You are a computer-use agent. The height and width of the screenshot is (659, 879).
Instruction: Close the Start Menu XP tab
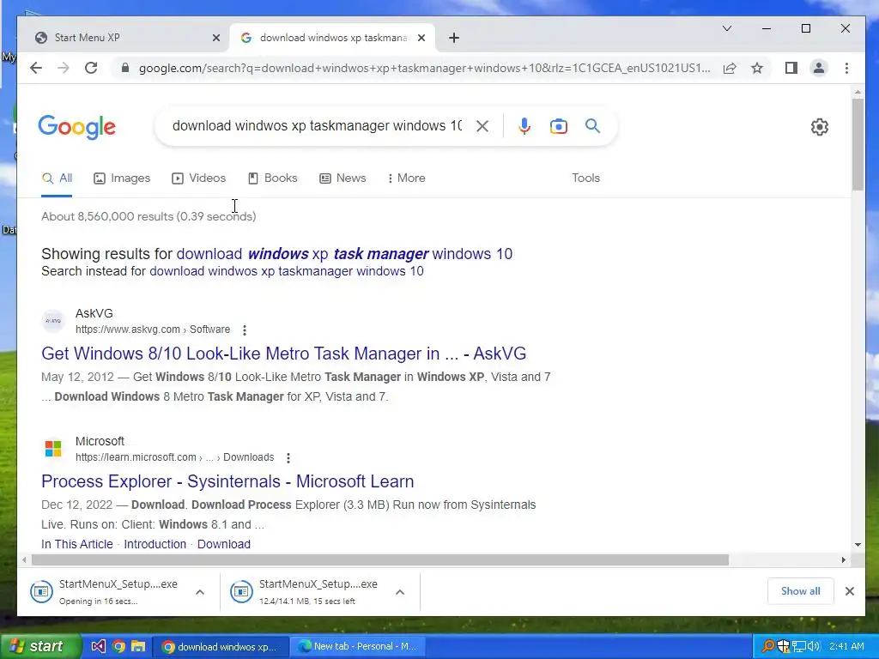click(216, 38)
